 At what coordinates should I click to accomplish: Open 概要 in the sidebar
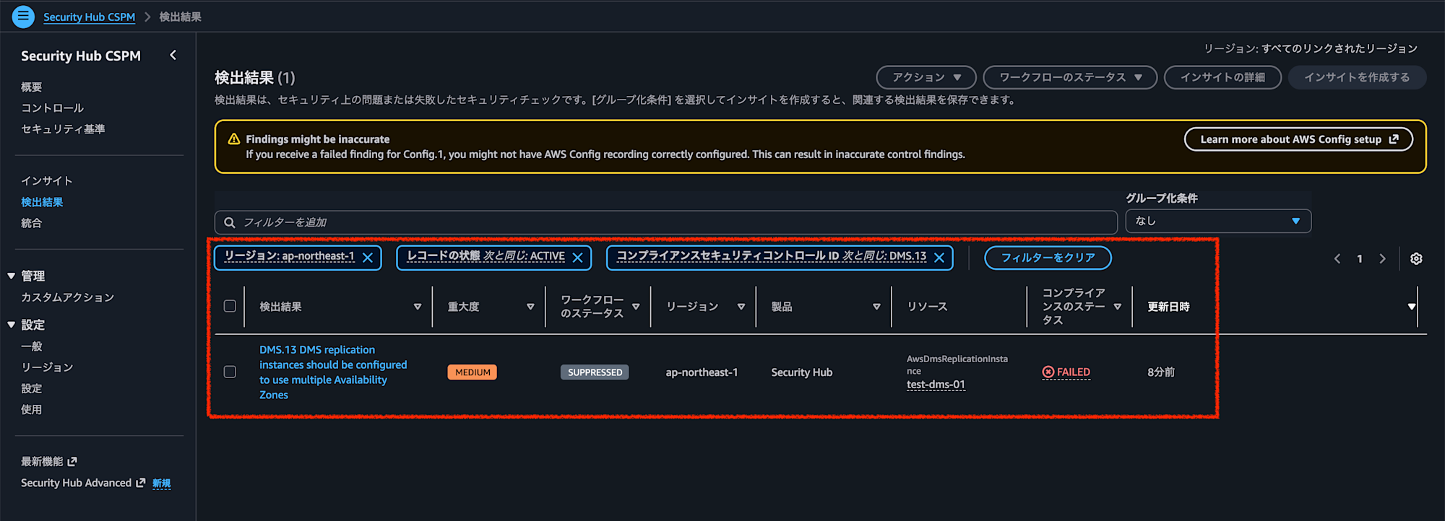click(32, 87)
